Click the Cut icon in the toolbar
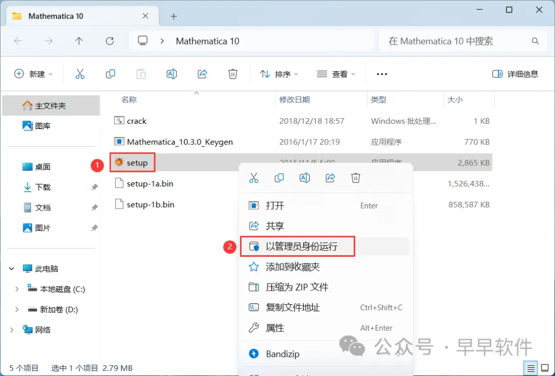Screen dimensions: 555x376 point(80,74)
